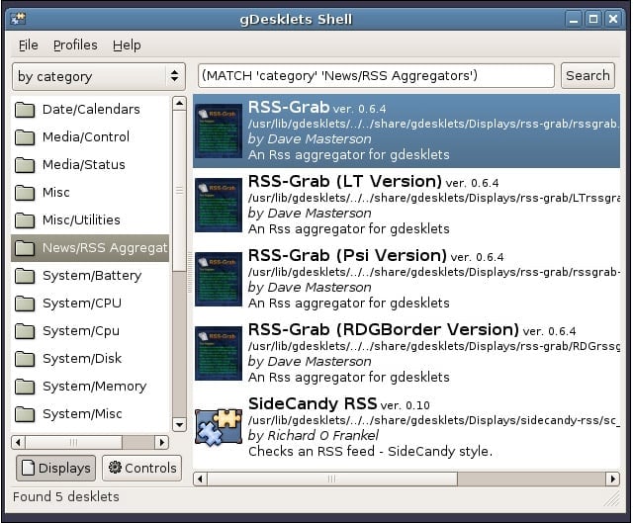Switch to the Controls tab

(x=142, y=468)
